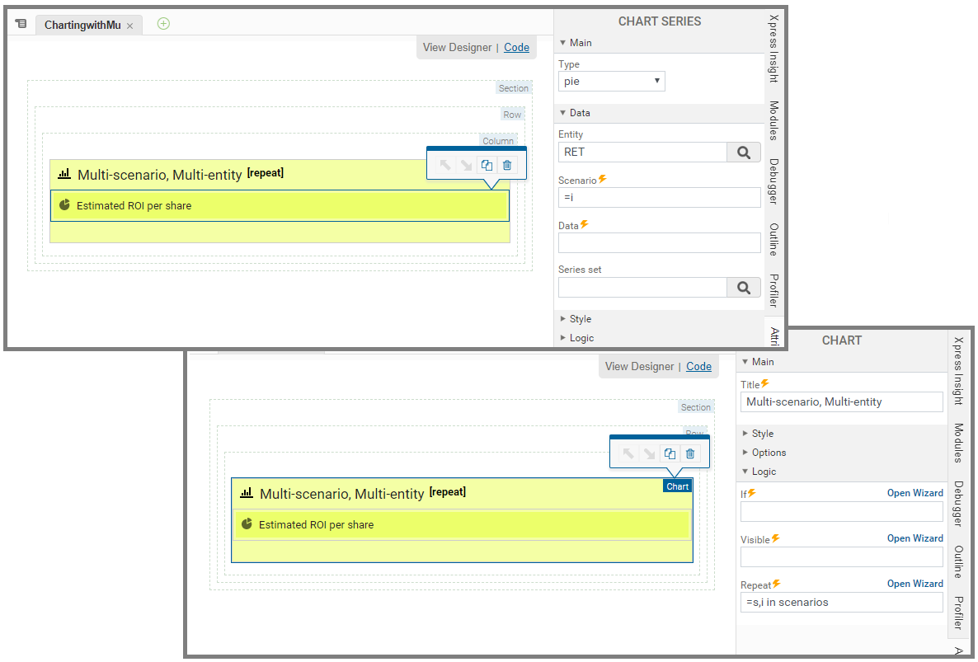Click the delete trash icon in upper toolbar
978x662 pixels.
point(507,165)
